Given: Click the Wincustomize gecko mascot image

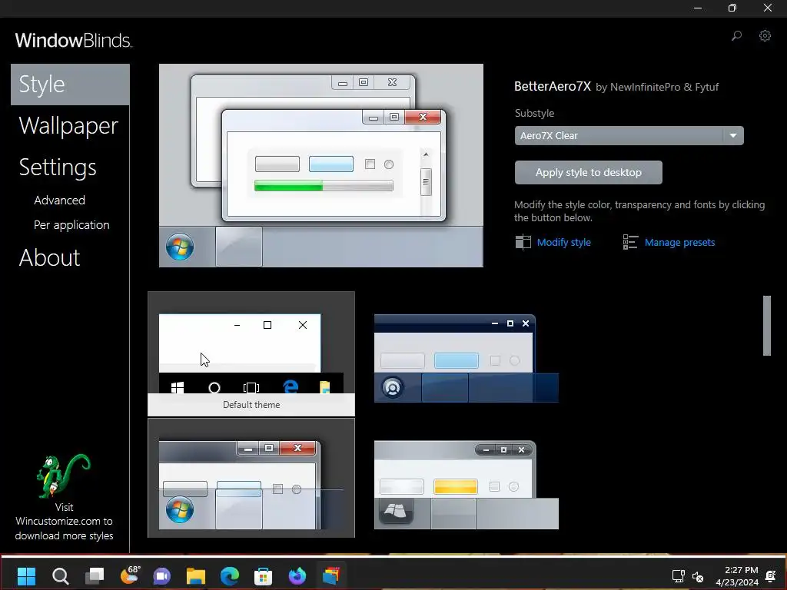Looking at the screenshot, I should (63, 475).
